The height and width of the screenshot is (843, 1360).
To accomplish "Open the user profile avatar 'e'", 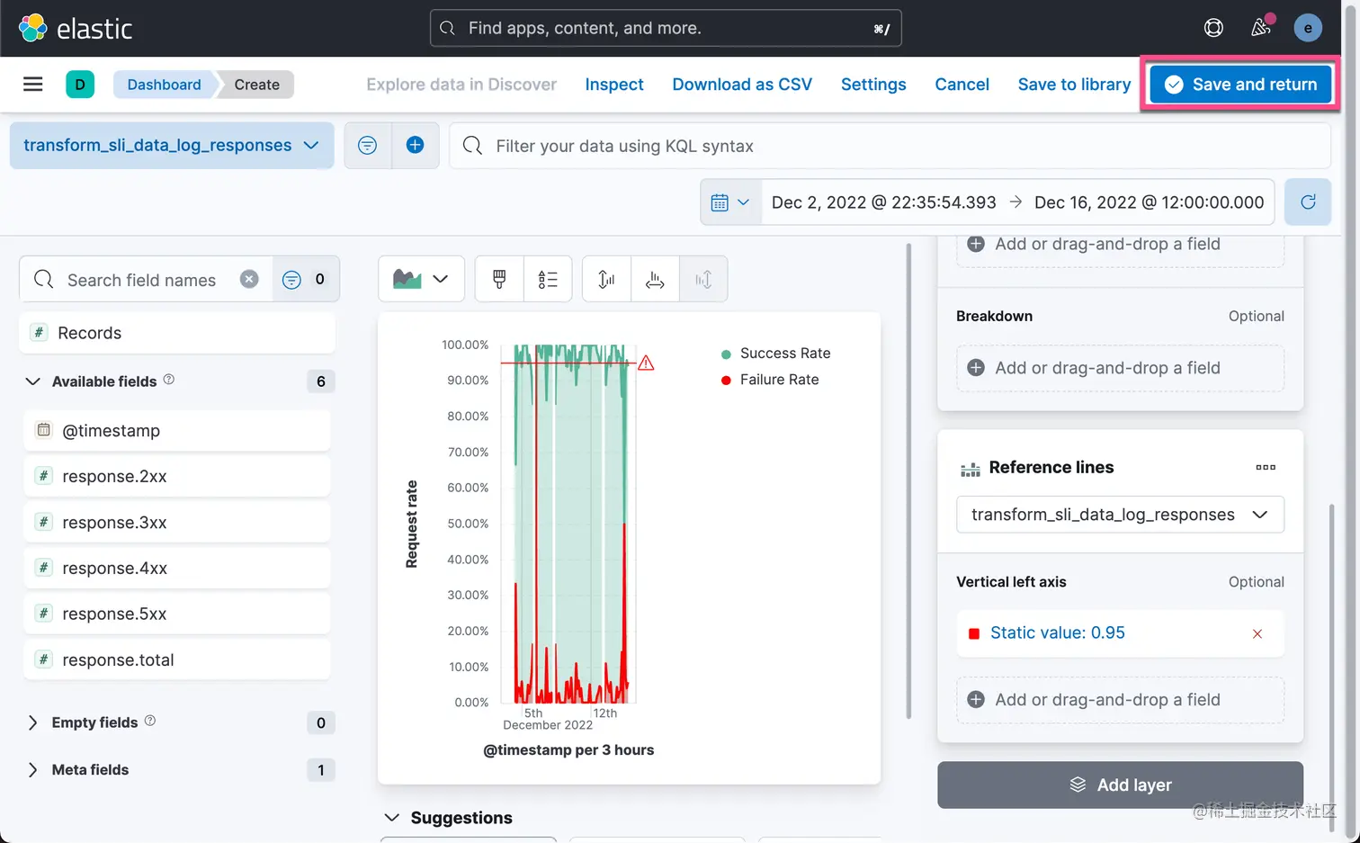I will 1308,28.
